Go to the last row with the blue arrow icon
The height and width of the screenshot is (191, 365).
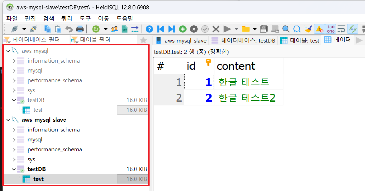point(171,29)
